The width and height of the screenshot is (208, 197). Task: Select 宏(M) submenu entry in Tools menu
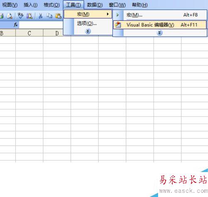pos(88,14)
